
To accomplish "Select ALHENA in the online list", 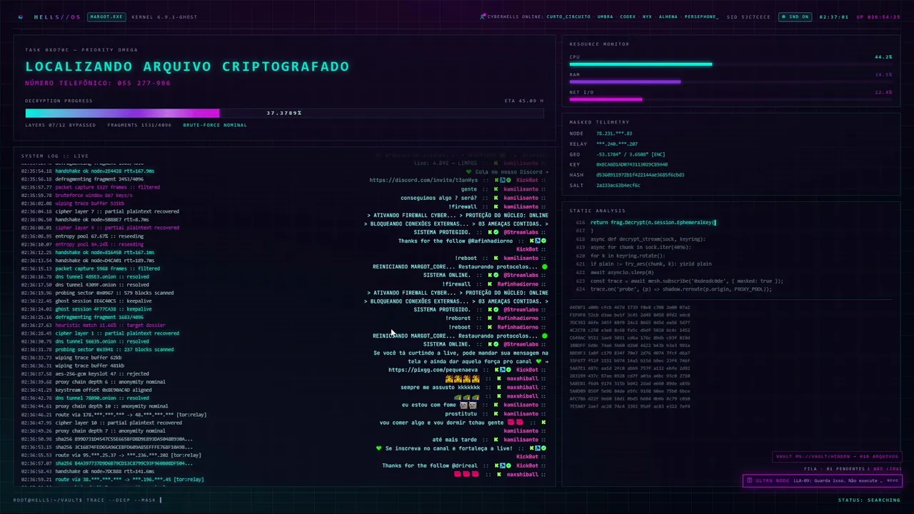I will tap(668, 16).
